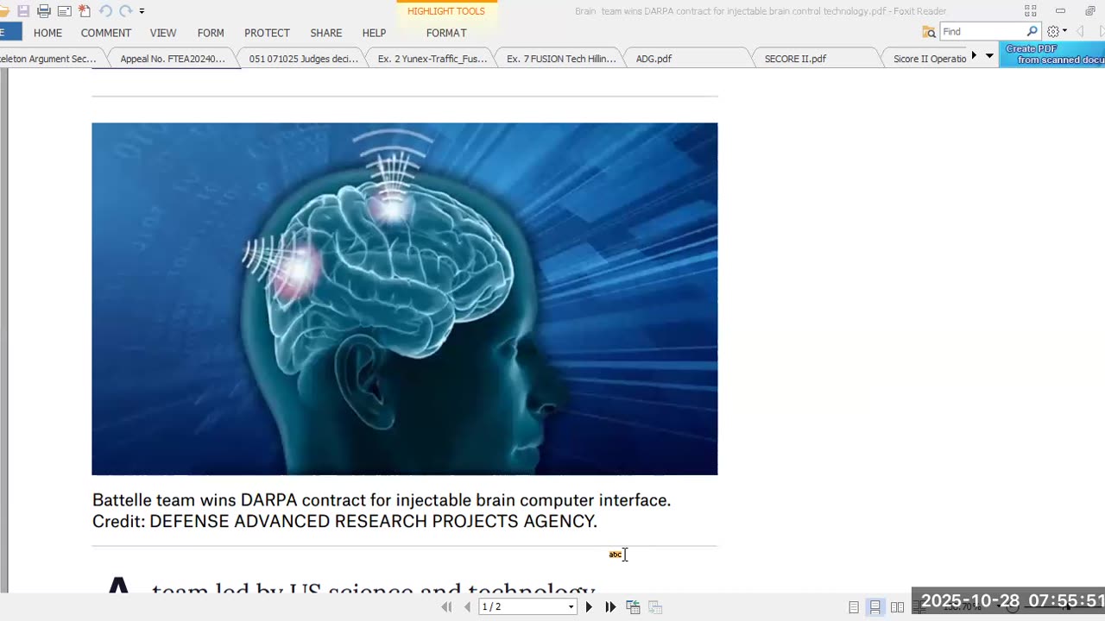Open the VIEW ribbon tab
The width and height of the screenshot is (1105, 621).
coord(163,33)
